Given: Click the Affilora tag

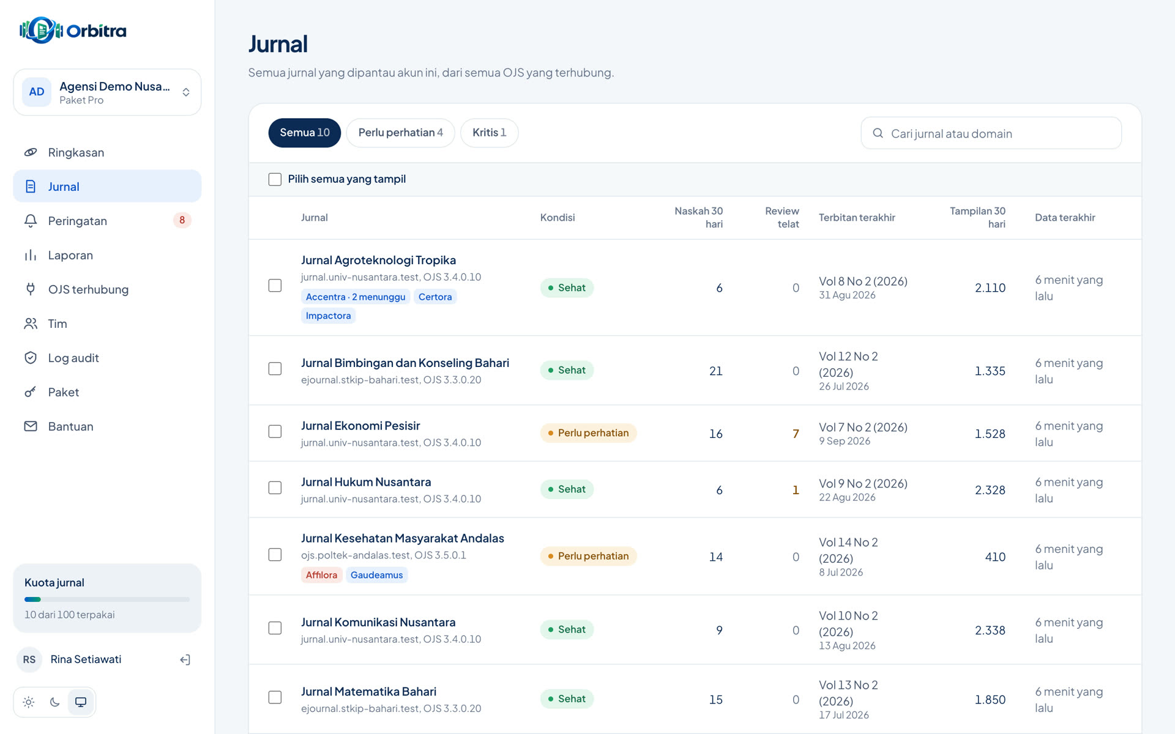Looking at the screenshot, I should (x=321, y=575).
